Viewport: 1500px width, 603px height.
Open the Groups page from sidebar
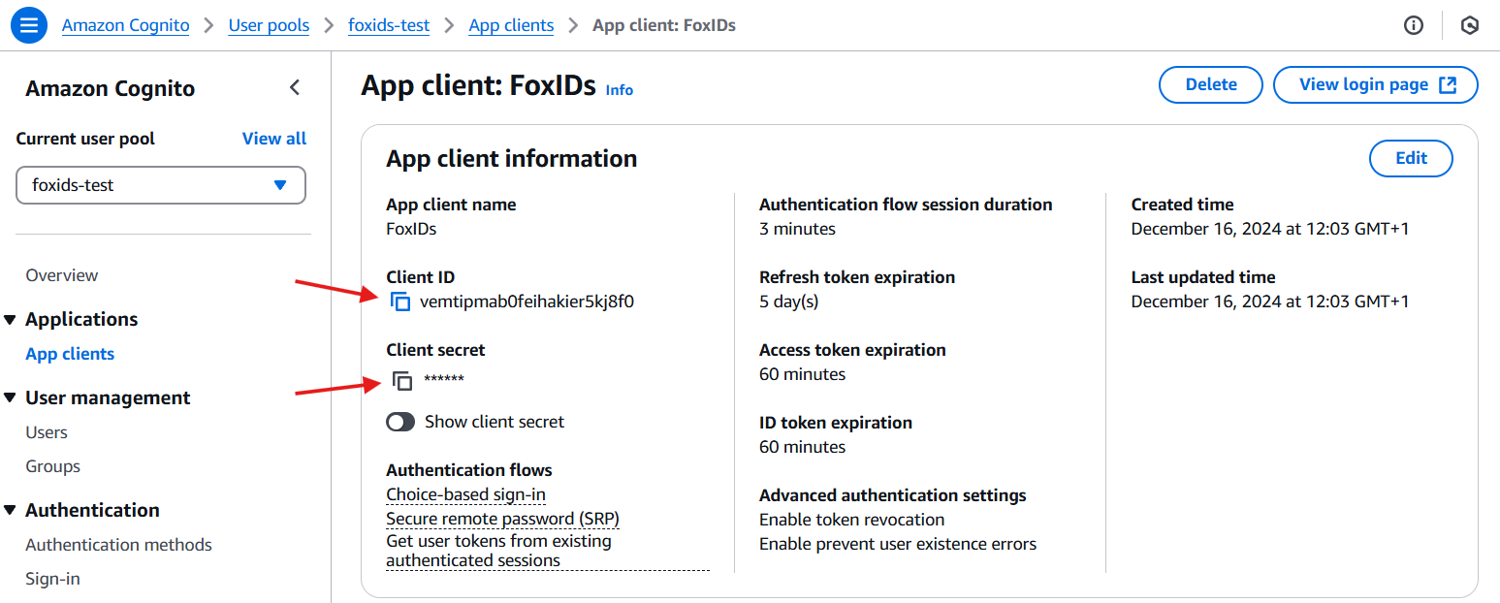coord(51,466)
